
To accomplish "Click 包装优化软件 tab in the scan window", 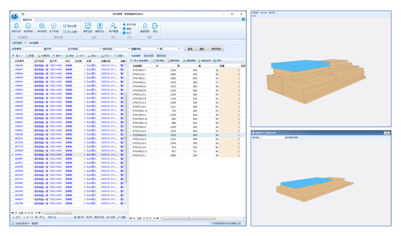I will (x=271, y=133).
